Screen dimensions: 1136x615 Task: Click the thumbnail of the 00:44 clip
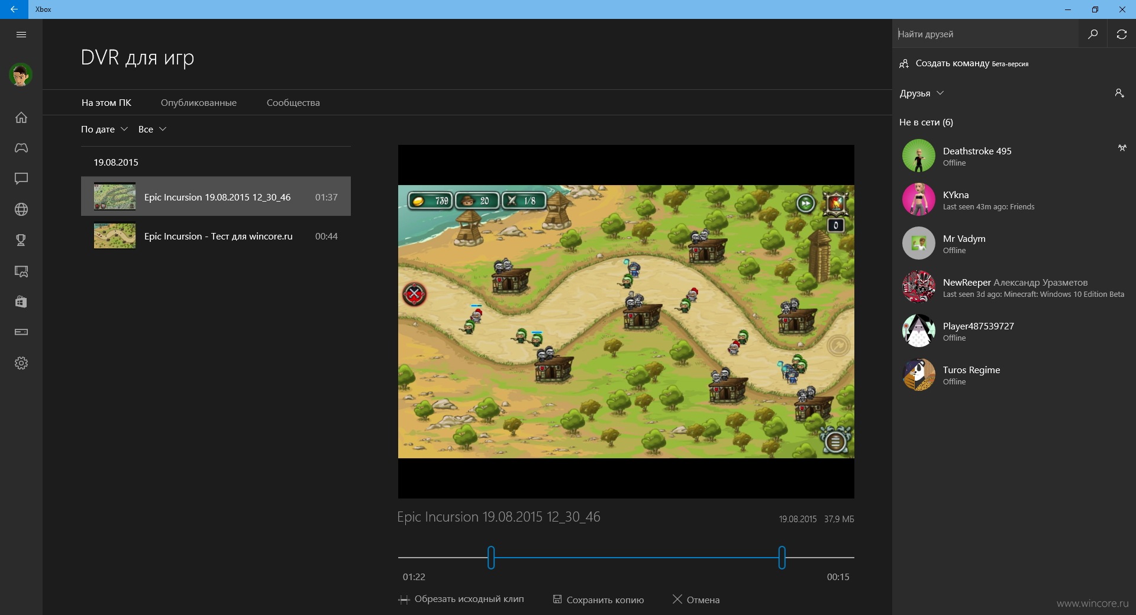(x=115, y=235)
